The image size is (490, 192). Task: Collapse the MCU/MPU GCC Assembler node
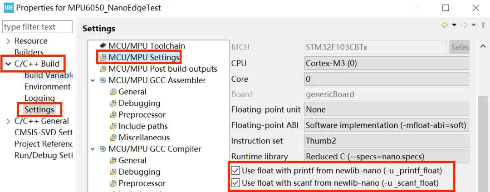[93, 80]
